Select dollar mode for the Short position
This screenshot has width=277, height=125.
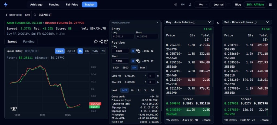tap(133, 61)
